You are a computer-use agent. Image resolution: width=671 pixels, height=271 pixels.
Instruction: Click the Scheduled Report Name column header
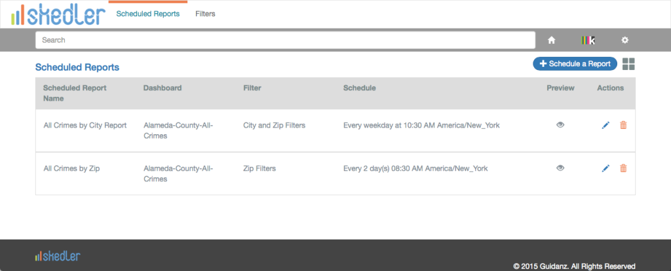(x=75, y=93)
